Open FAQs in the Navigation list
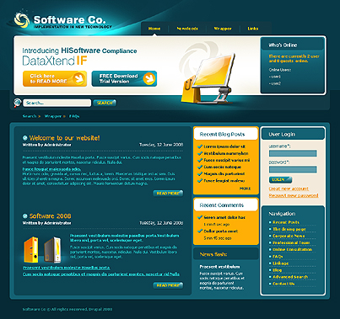Screen dimensions: 340x319 click(x=278, y=257)
